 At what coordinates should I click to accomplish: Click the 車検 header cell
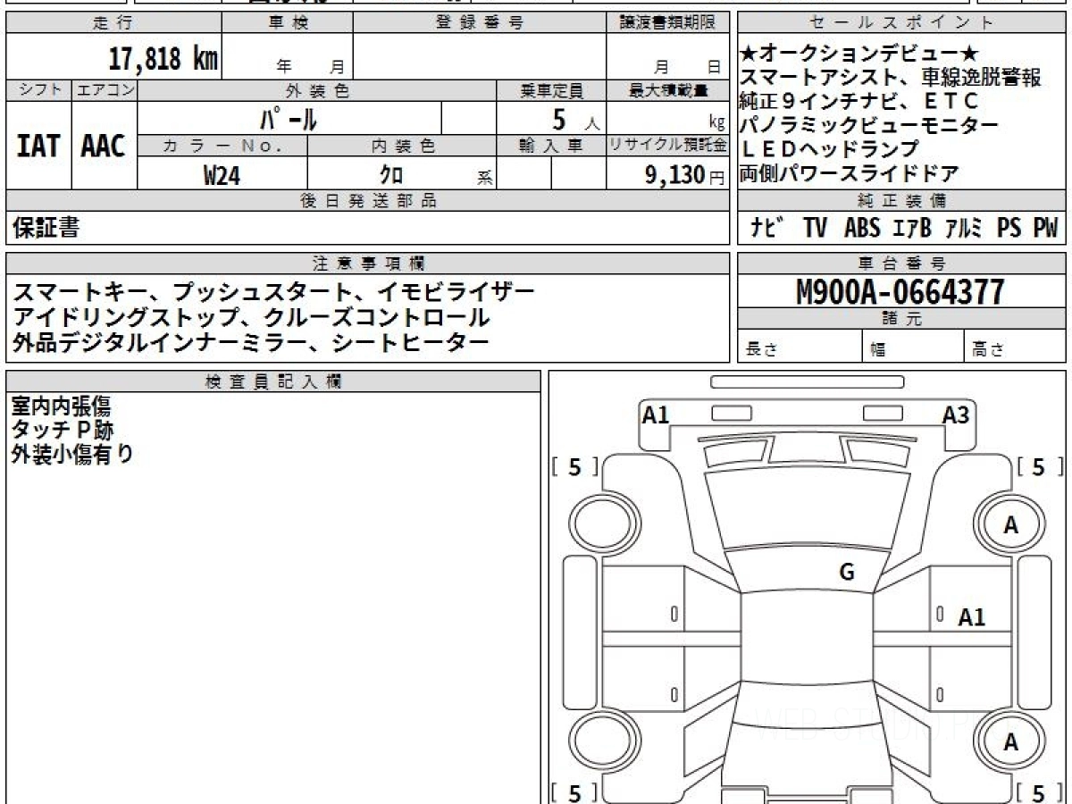[288, 23]
